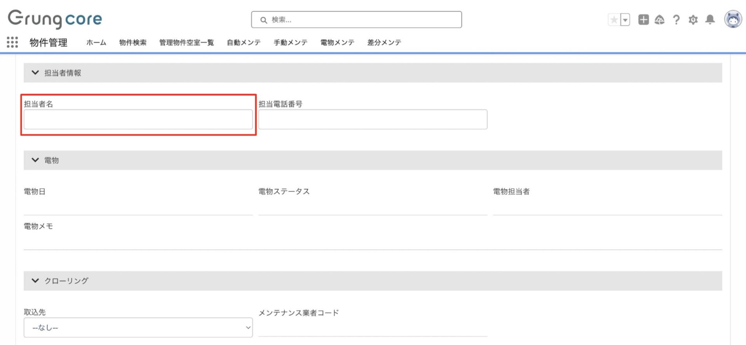Open the favorites list dropdown arrow

(625, 20)
